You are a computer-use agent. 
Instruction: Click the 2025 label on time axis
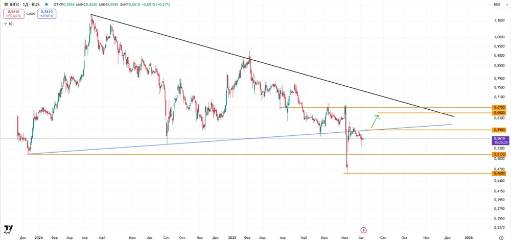coord(231,238)
